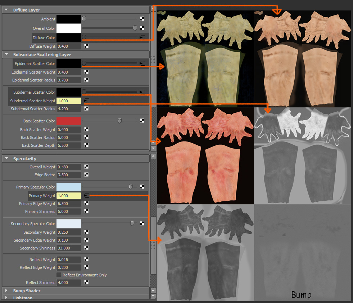
Task: Click the checker icon beside Secondary Shininess
Action: (x=86, y=248)
